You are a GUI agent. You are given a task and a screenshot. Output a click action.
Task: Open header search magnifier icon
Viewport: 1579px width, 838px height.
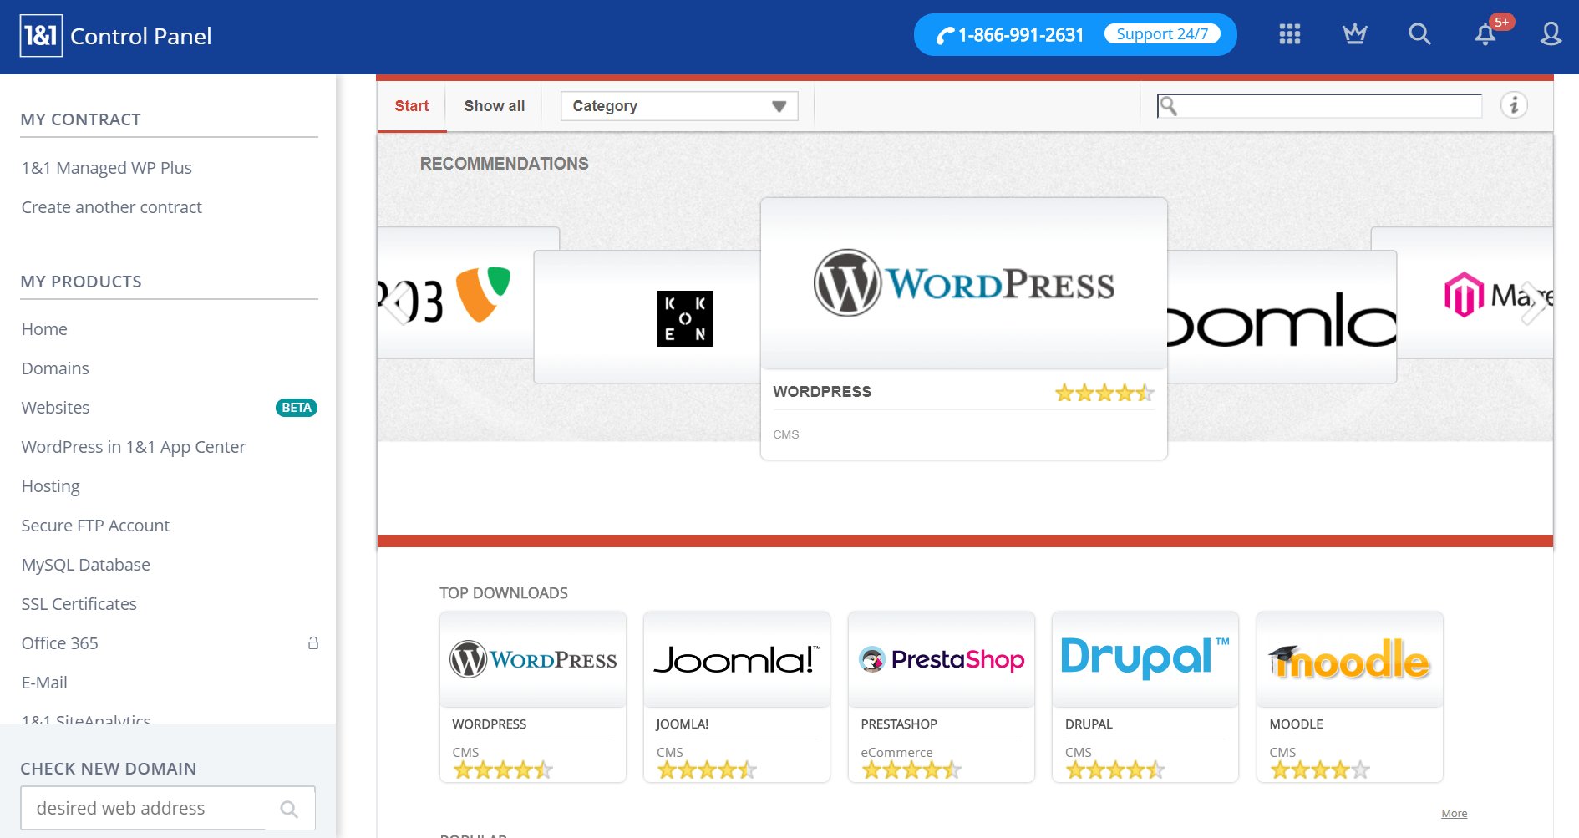1419,34
